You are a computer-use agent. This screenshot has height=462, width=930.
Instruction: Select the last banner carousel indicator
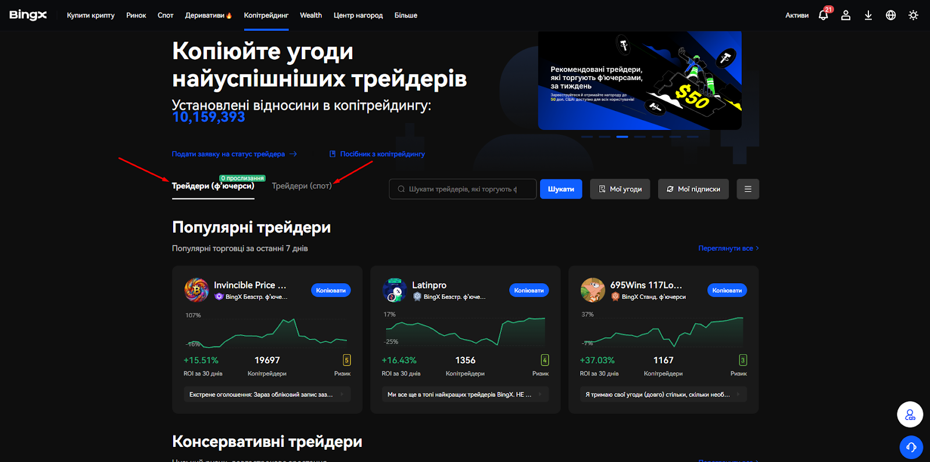692,136
